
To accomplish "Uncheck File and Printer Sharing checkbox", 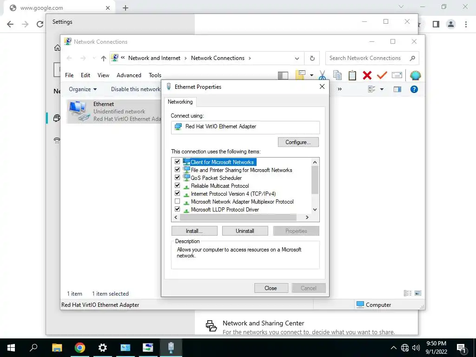I will [177, 170].
